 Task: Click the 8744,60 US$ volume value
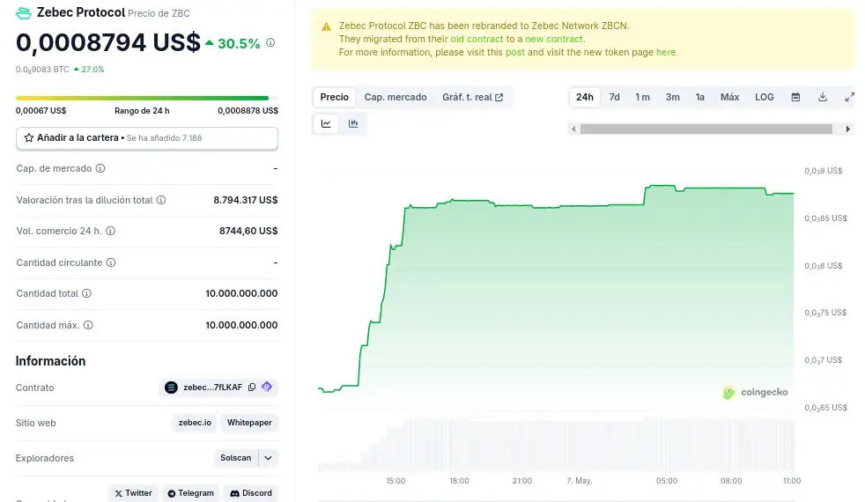pos(248,231)
